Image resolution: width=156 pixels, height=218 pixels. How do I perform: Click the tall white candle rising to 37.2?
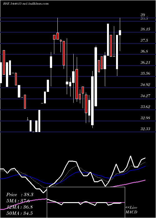click(96, 77)
